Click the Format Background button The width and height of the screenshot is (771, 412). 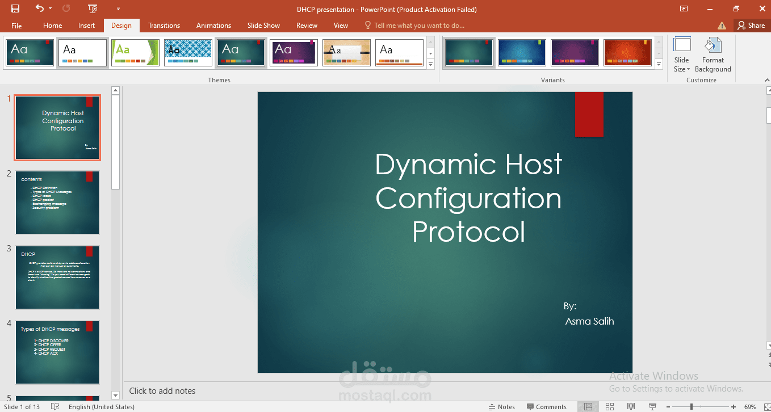(x=713, y=54)
